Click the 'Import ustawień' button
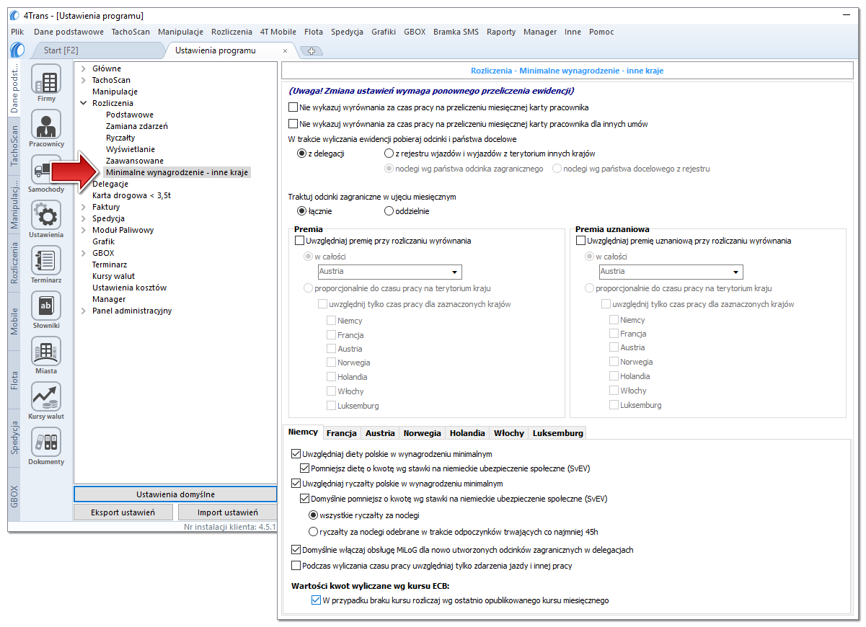The image size is (866, 627). [227, 512]
